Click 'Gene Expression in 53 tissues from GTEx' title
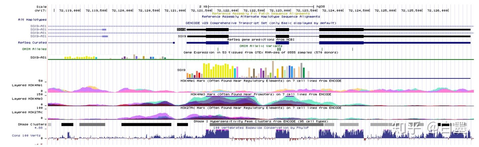 tap(261, 52)
